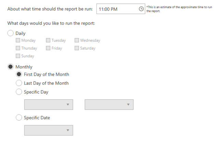Select the Daily radio option
The height and width of the screenshot is (144, 220).
[10, 33]
